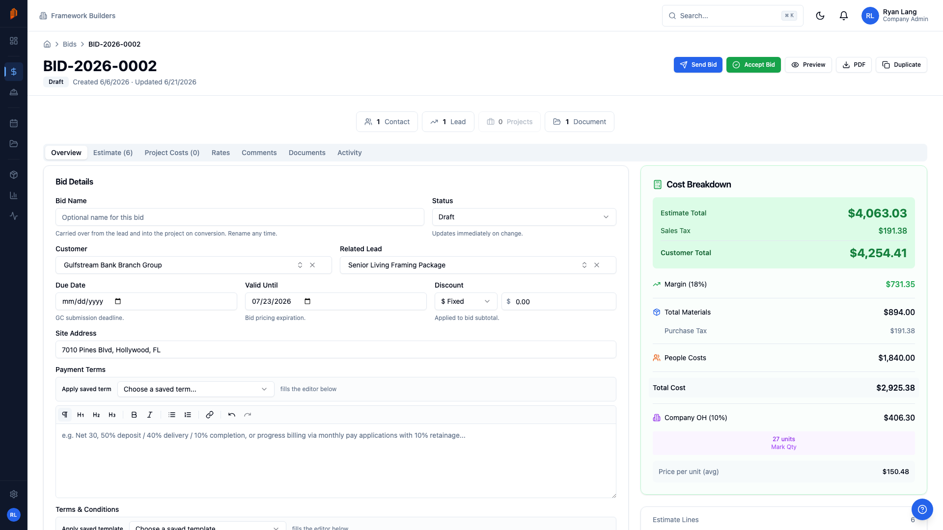Open the 1 Contact chip
The image size is (943, 530).
pyautogui.click(x=387, y=122)
